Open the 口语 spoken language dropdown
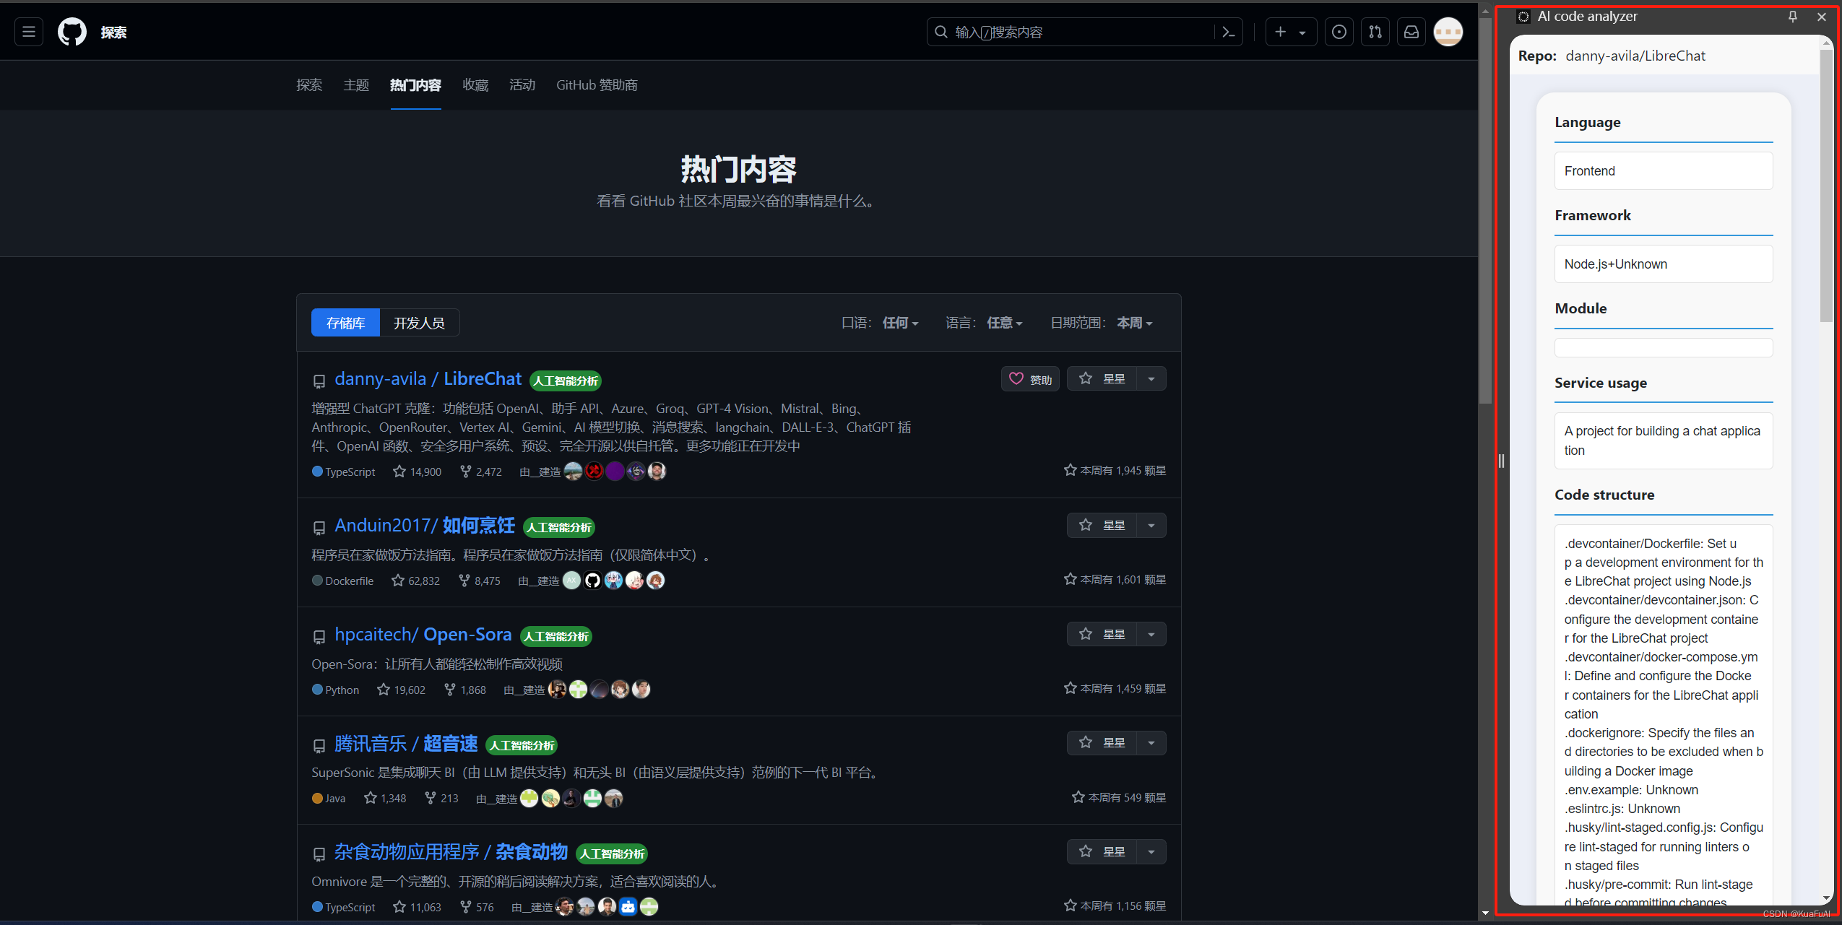Image resolution: width=1842 pixels, height=925 pixels. point(880,323)
